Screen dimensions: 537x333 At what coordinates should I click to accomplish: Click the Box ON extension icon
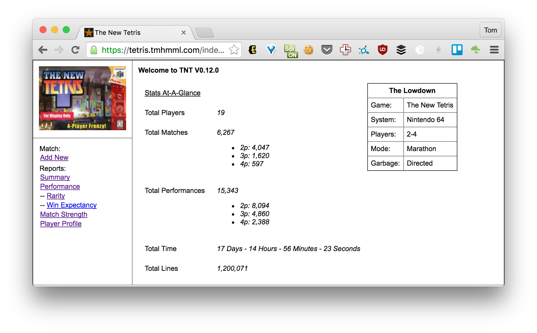click(x=291, y=51)
